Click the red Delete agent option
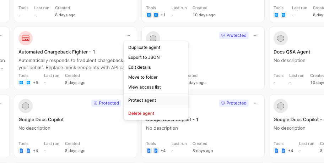Viewport: 324px width, 163px height. (141, 113)
